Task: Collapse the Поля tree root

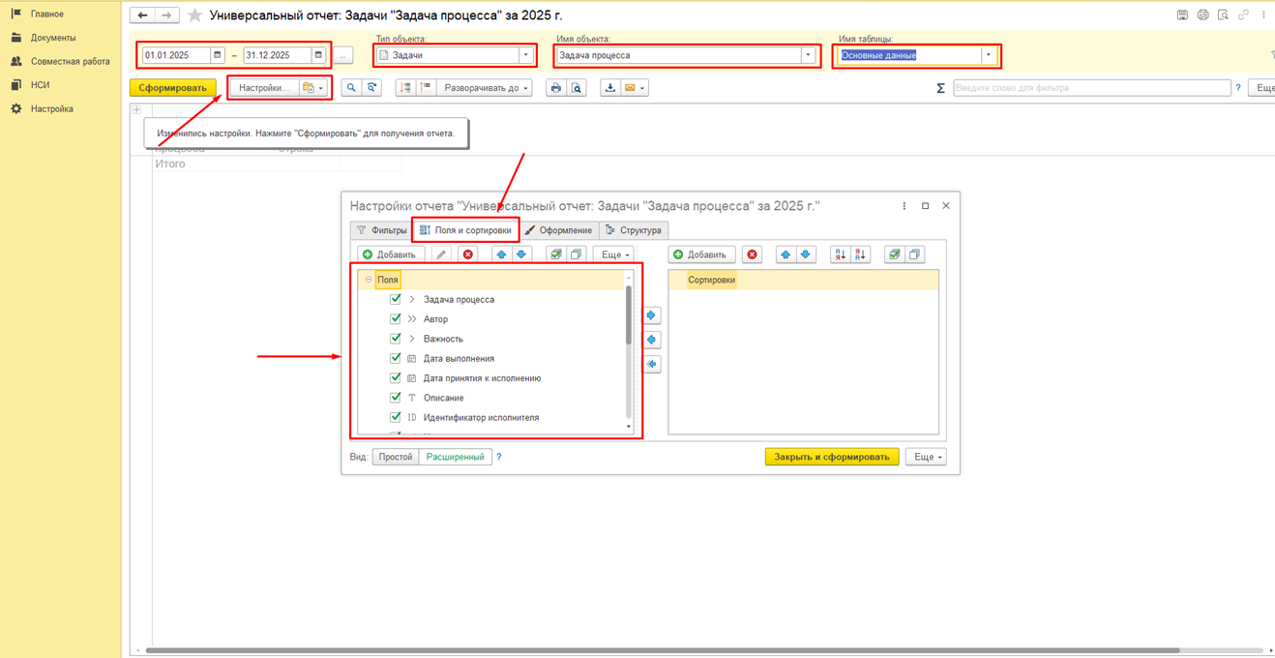Action: pos(369,280)
